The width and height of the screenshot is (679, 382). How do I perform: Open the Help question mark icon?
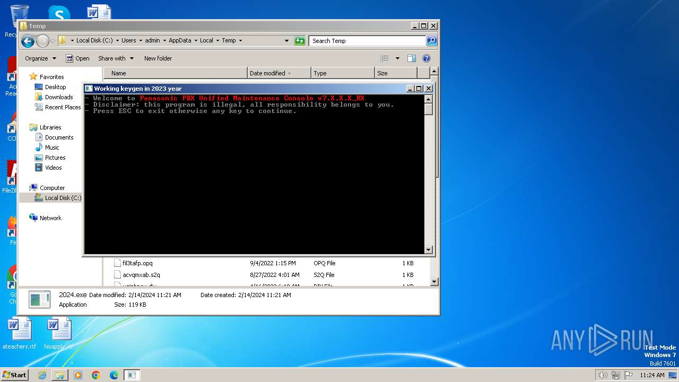426,58
